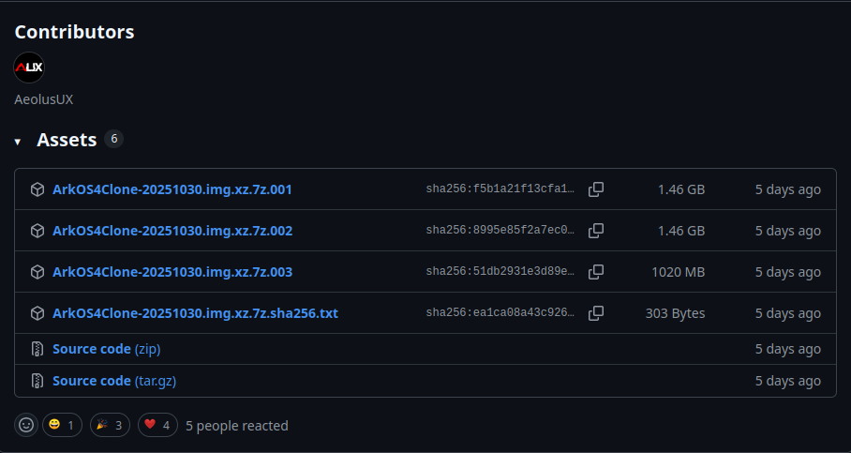Image resolution: width=851 pixels, height=453 pixels.
Task: Download ArkOS4Clone-20251030.img.xz.7z.002
Action: [x=172, y=231]
